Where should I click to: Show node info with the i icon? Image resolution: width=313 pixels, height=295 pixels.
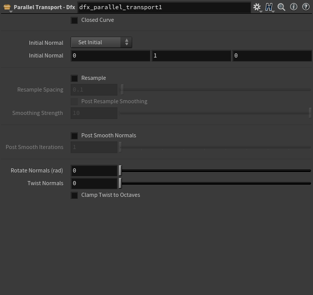point(294,7)
